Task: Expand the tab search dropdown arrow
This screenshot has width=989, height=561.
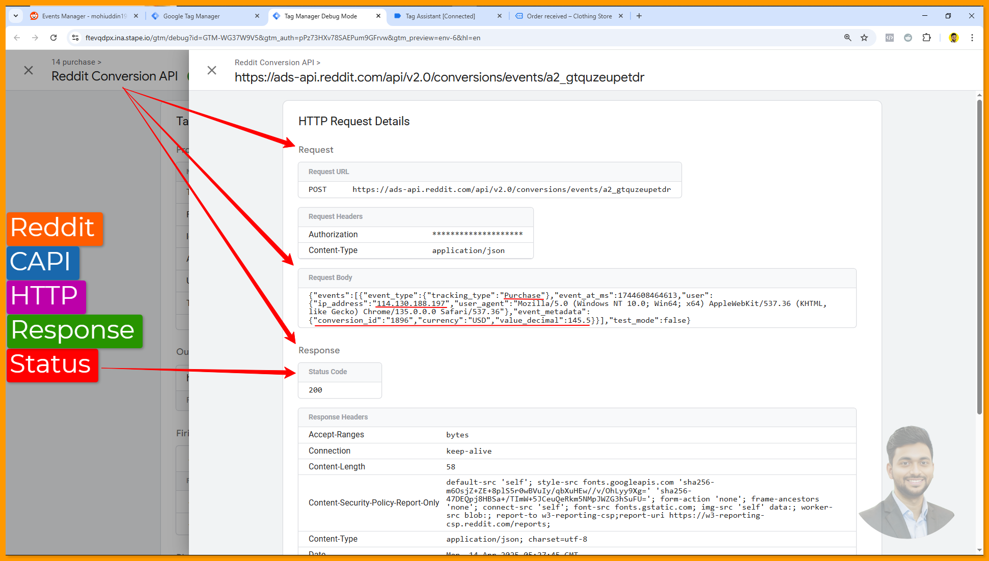Action: click(16, 16)
